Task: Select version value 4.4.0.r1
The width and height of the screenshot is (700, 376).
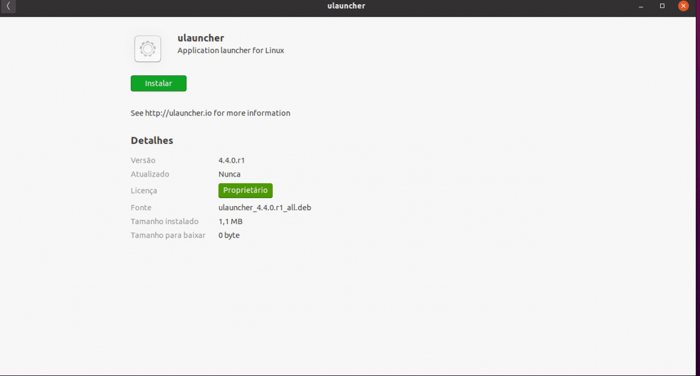Action: [x=232, y=160]
